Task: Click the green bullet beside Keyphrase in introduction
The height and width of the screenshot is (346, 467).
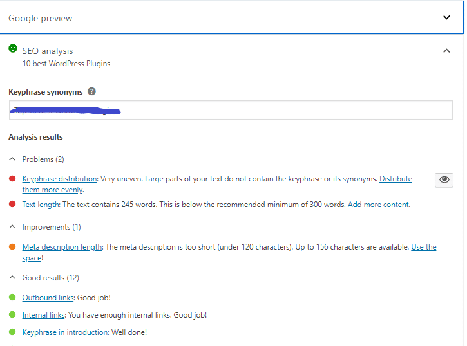Action: (x=12, y=332)
